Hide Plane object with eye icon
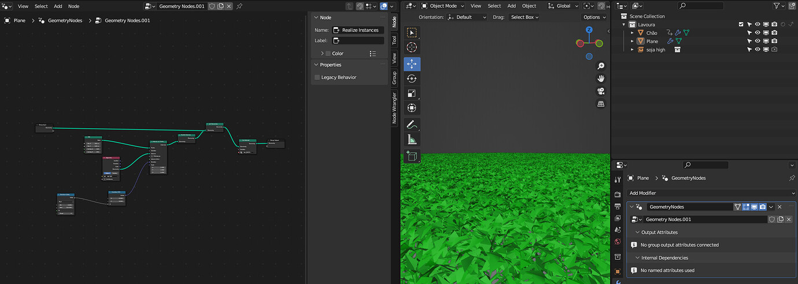This screenshot has width=798, height=284. pyautogui.click(x=758, y=41)
